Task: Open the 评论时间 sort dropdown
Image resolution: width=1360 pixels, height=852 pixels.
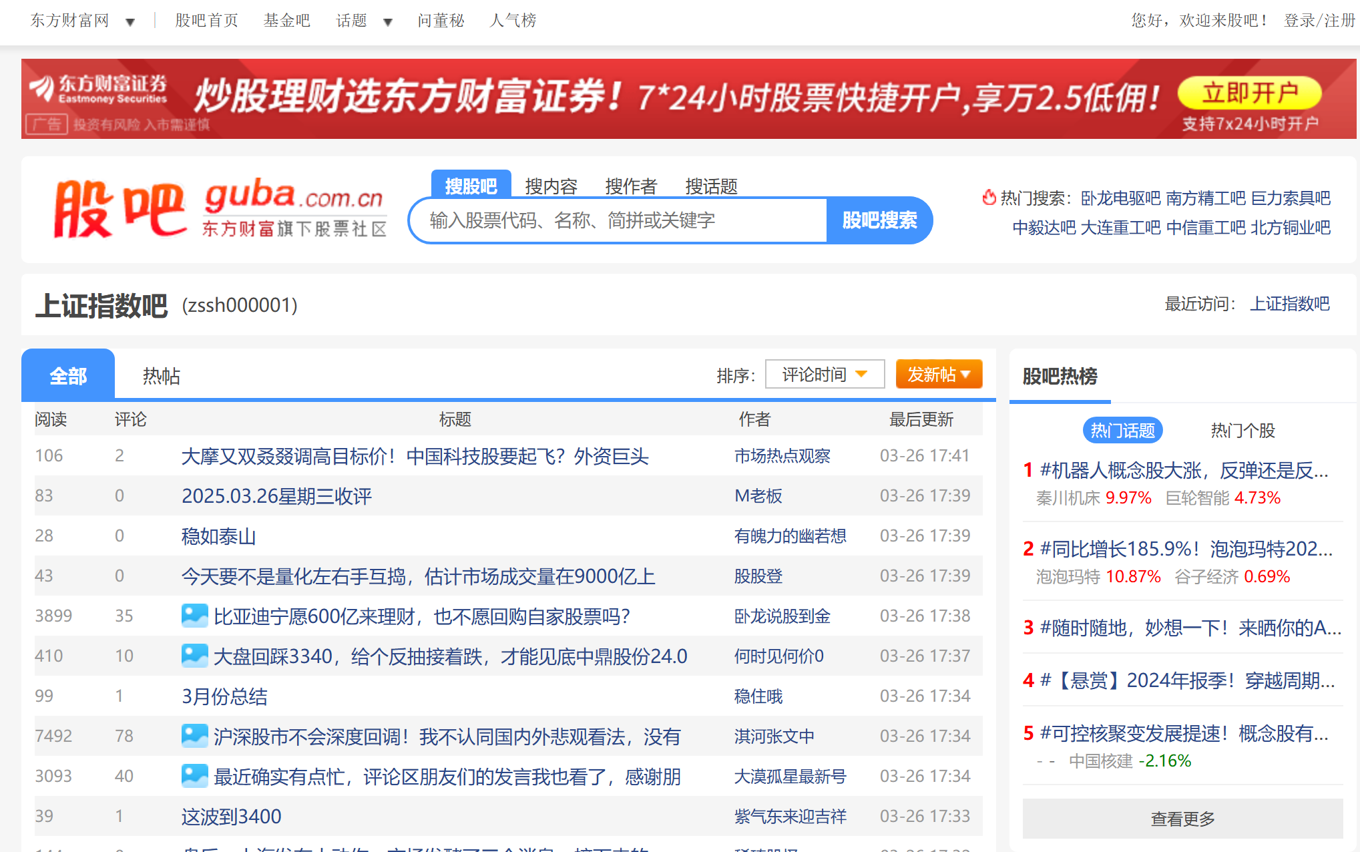Action: 825,374
